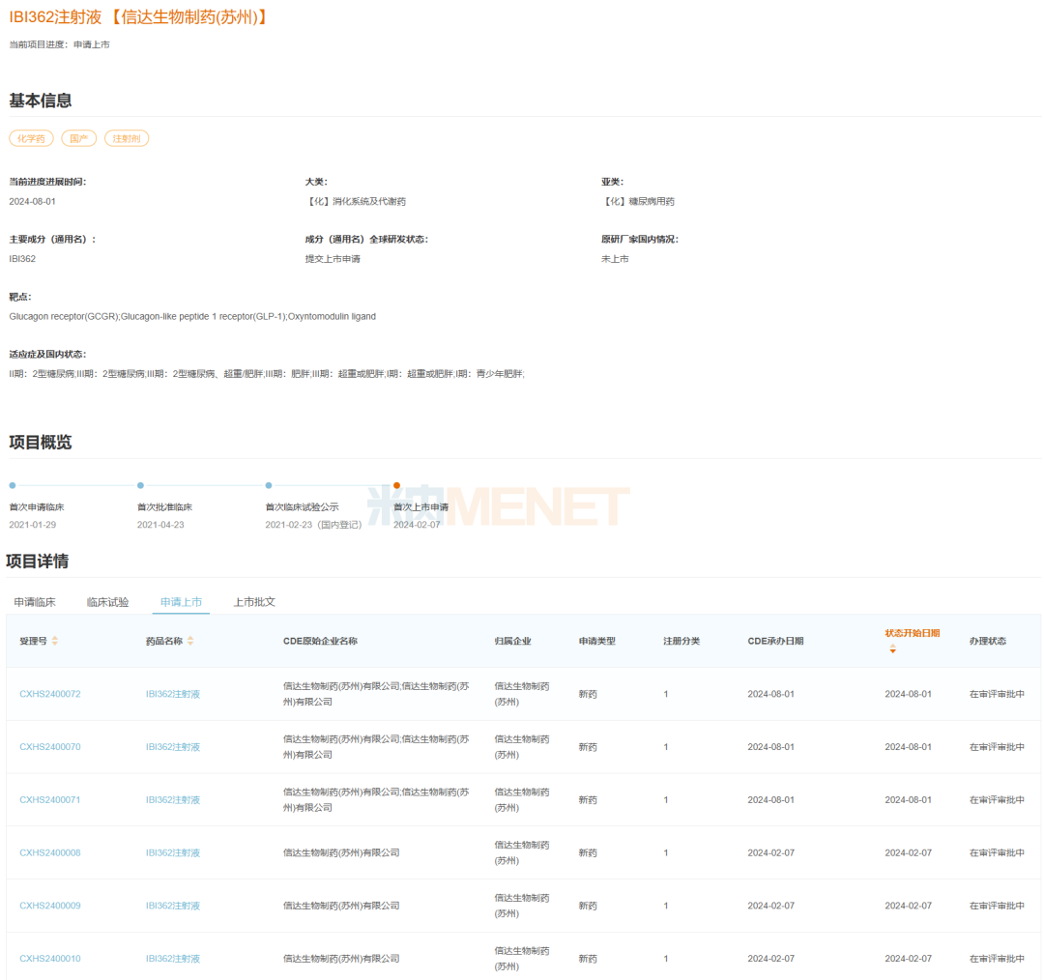1044x980 pixels.
Task: Open IBI362注射液 link in CXHS2400008 row
Action: click(x=173, y=852)
